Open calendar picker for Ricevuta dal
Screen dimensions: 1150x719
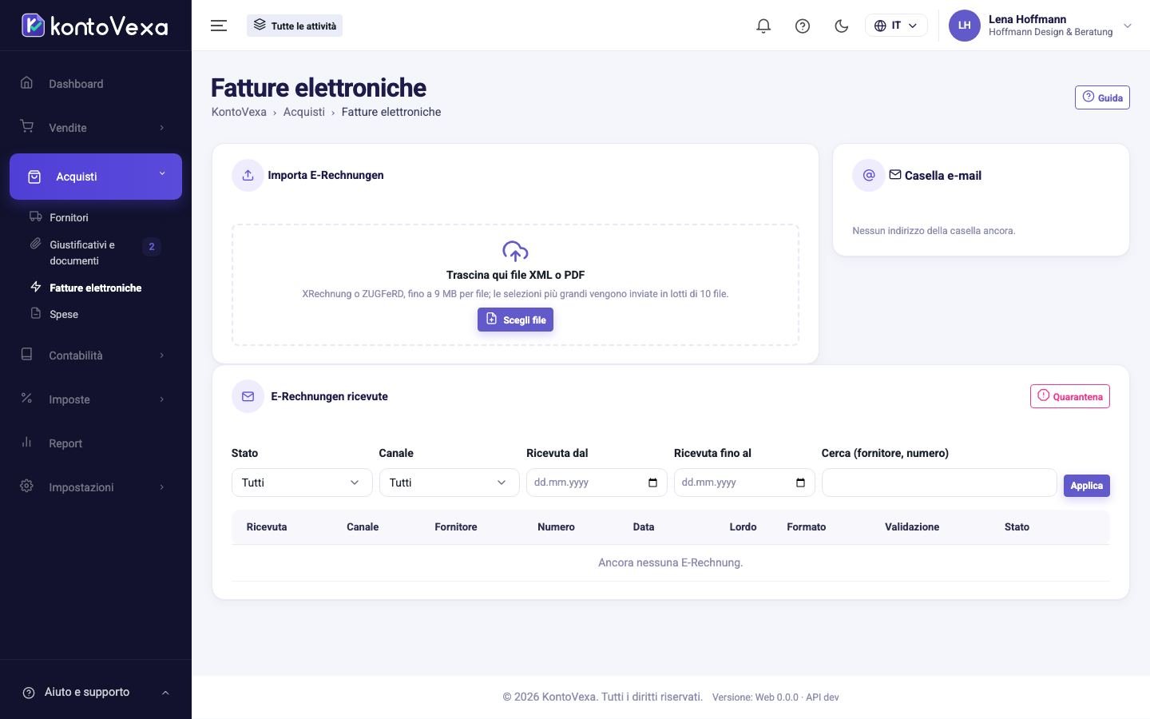coord(652,483)
